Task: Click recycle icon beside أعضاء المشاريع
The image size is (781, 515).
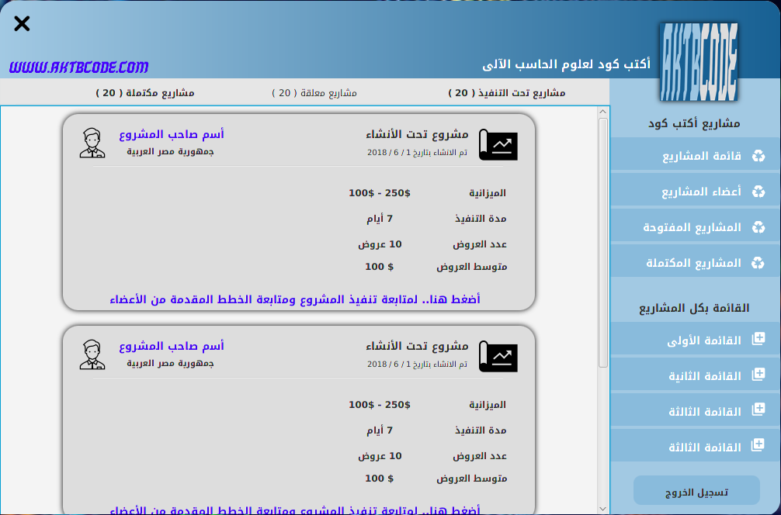Action: tap(758, 192)
